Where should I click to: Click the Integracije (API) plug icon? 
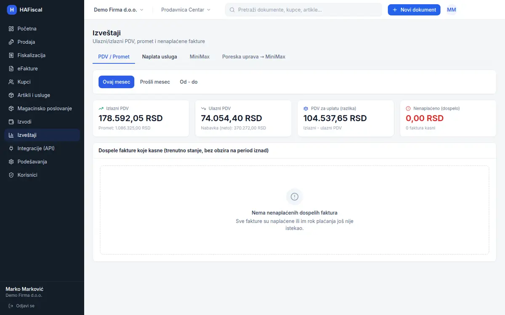[x=11, y=148]
